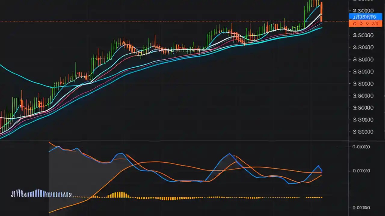Expand the orange price tag on right axis

tap(365, 23)
